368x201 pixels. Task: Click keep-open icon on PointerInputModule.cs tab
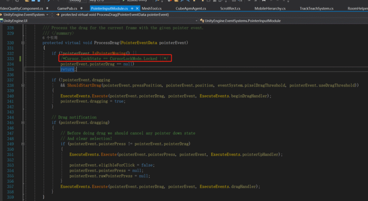click(x=132, y=9)
